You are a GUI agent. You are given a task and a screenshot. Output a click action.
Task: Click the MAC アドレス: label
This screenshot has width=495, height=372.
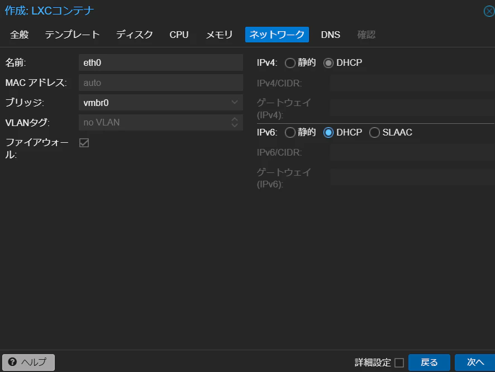(x=36, y=83)
